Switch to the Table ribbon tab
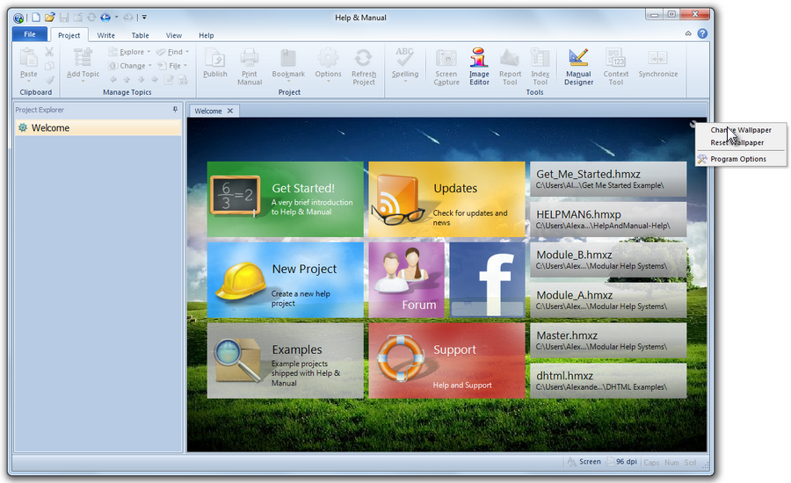The height and width of the screenshot is (483, 791). 141,35
